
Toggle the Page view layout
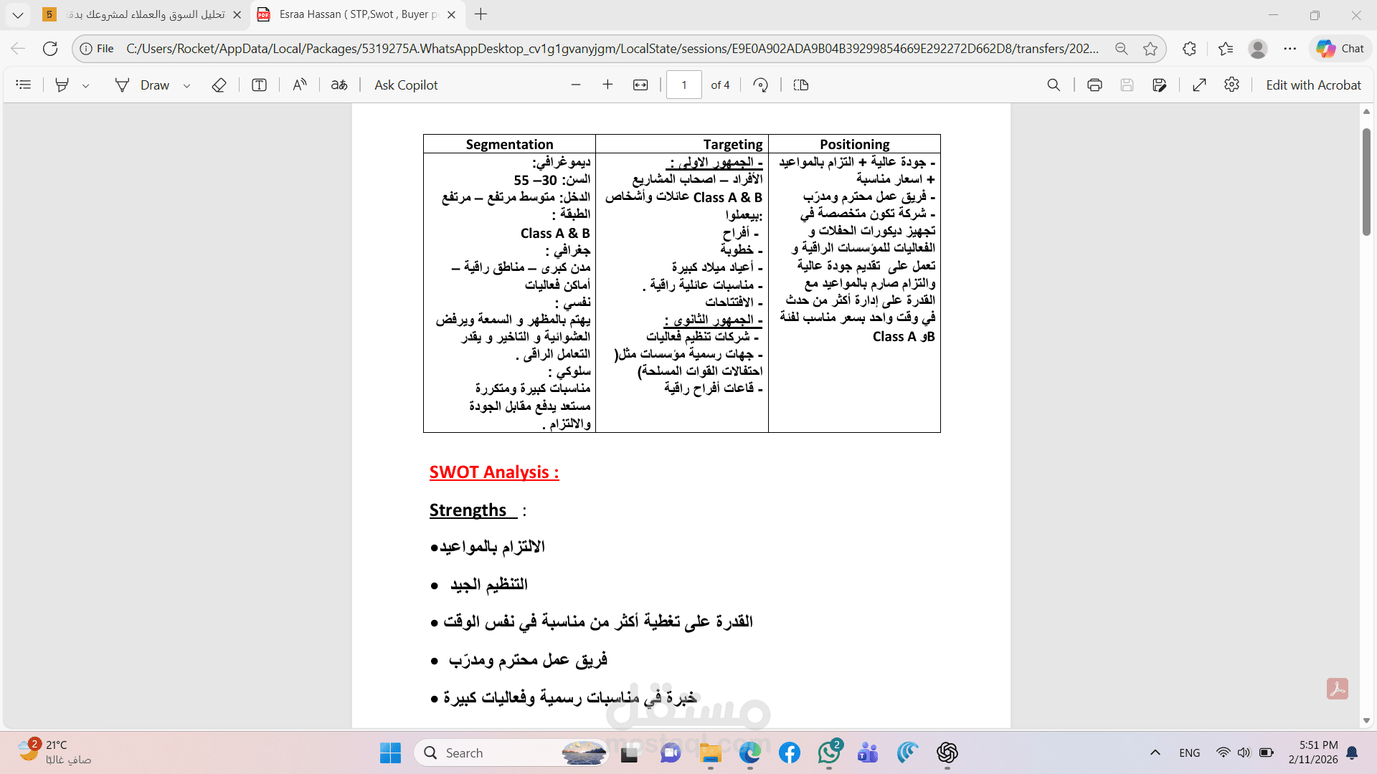(x=801, y=85)
